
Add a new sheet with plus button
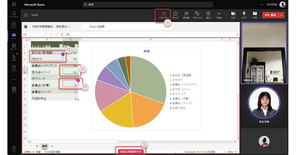coord(52,146)
